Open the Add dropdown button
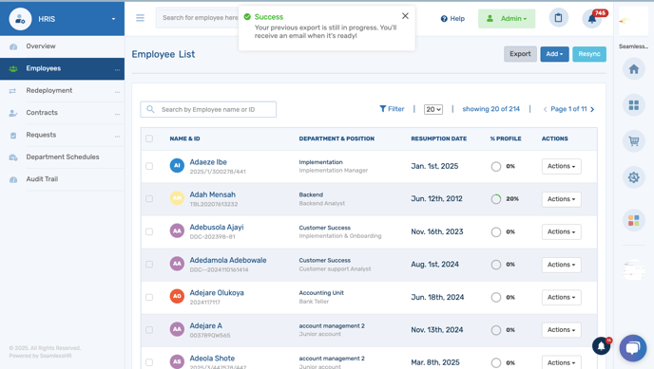This screenshot has width=654, height=369. (554, 54)
